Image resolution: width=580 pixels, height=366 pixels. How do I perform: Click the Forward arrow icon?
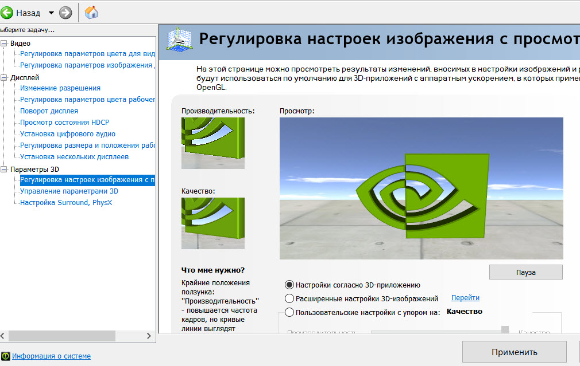pyautogui.click(x=65, y=13)
